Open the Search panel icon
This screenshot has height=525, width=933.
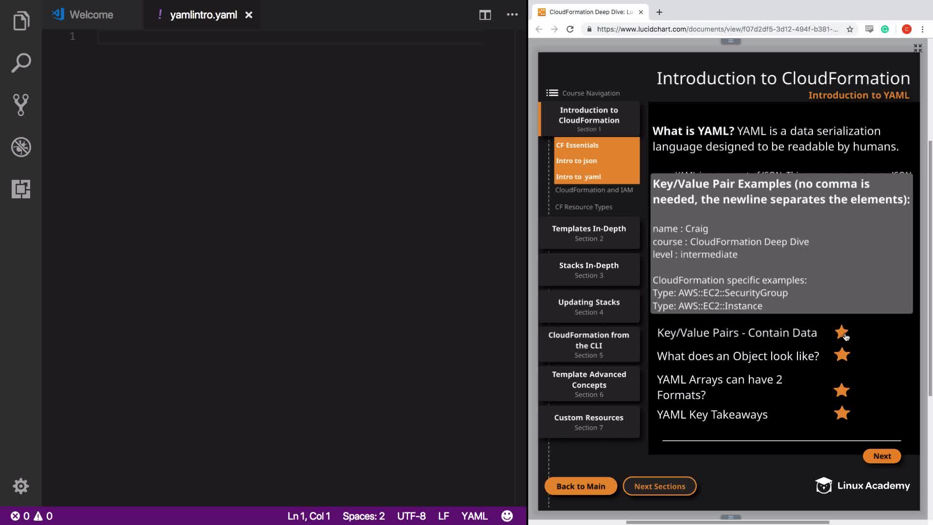click(x=21, y=63)
